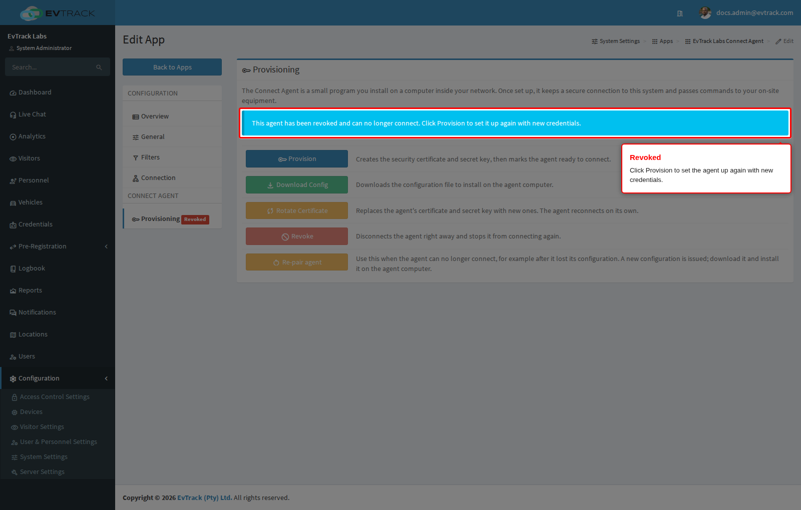The image size is (801, 510).
Task: Open Server Settings submenu item
Action: pyautogui.click(x=58, y=472)
